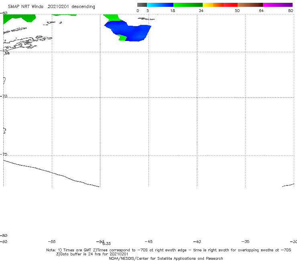Screen dimensions: 297x261
Task: Click the longitude axis label -45
Action: coord(148,241)
